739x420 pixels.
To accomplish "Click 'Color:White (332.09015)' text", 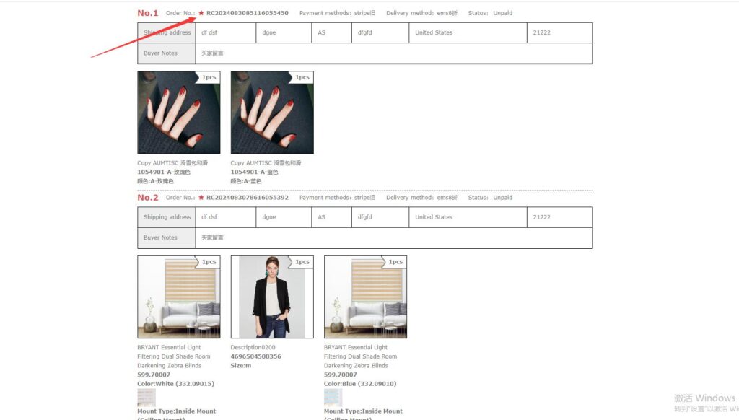I will (x=176, y=384).
